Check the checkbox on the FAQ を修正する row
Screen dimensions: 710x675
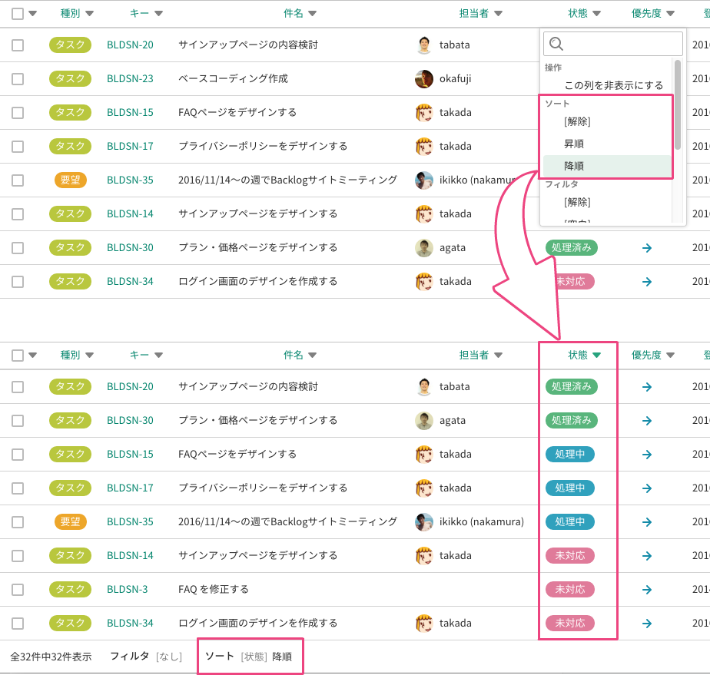pos(17,589)
